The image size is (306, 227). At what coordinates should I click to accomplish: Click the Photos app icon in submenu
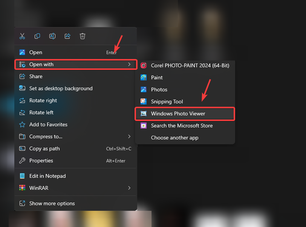coord(144,89)
